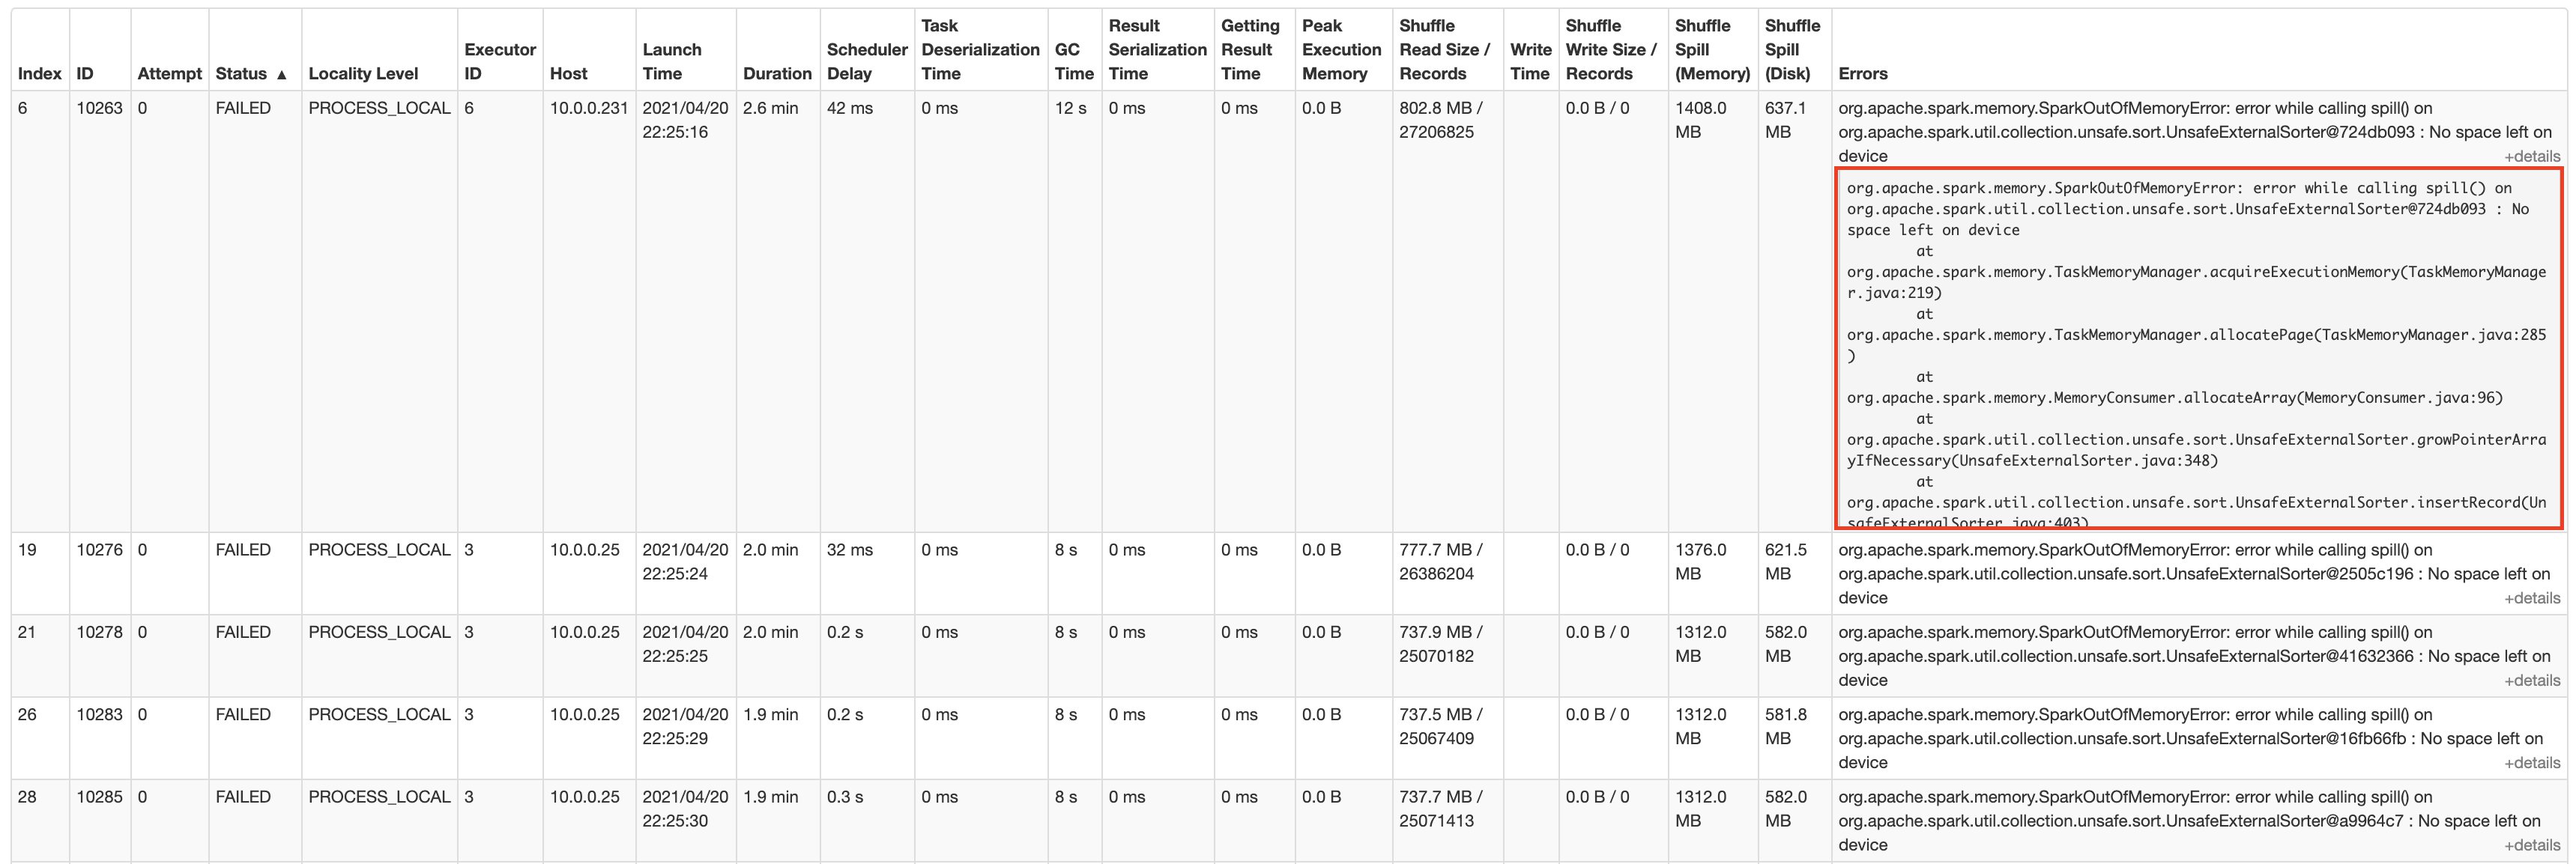Sort by Getting Result Time header
This screenshot has height=864, width=2576.
pos(1250,49)
